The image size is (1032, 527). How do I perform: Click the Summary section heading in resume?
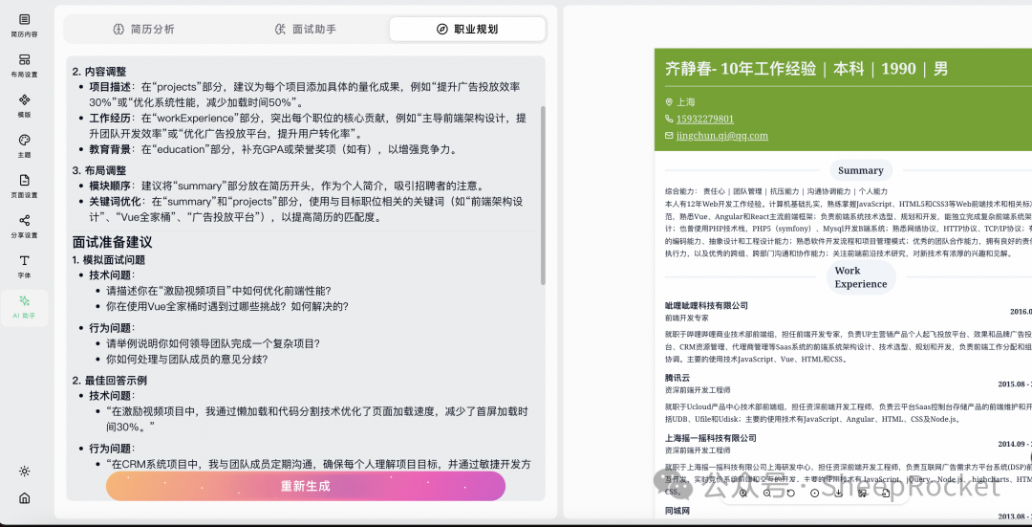point(860,170)
